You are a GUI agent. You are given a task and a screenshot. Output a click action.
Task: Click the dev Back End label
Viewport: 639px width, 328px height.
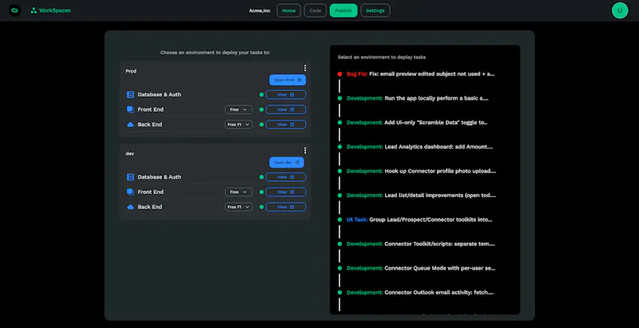[x=150, y=207]
